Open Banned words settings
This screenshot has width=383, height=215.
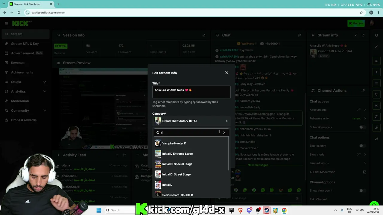338,163
